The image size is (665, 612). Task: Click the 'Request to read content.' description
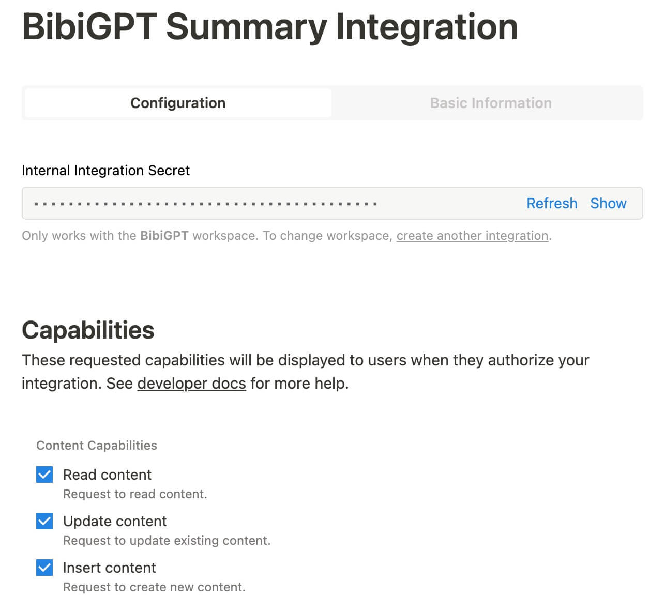135,494
